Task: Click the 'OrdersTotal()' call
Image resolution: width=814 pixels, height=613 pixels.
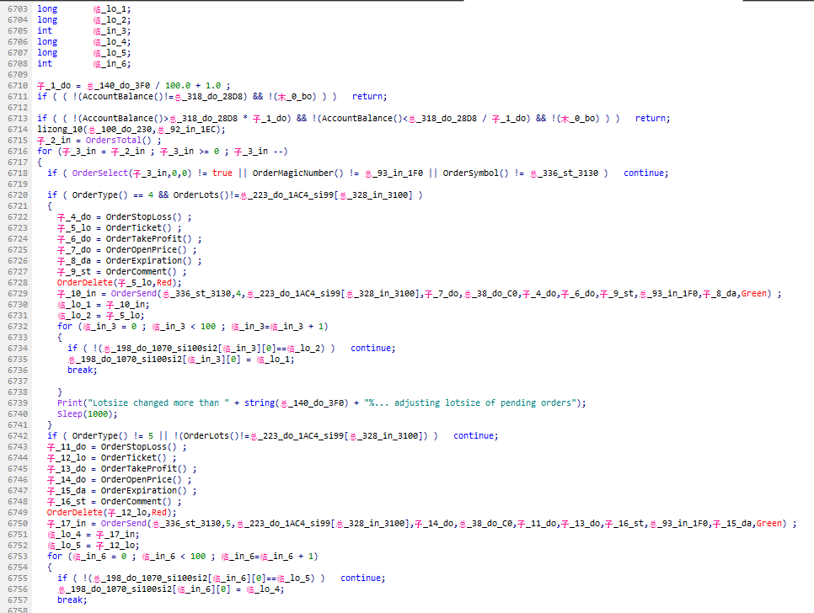Action: pos(118,140)
